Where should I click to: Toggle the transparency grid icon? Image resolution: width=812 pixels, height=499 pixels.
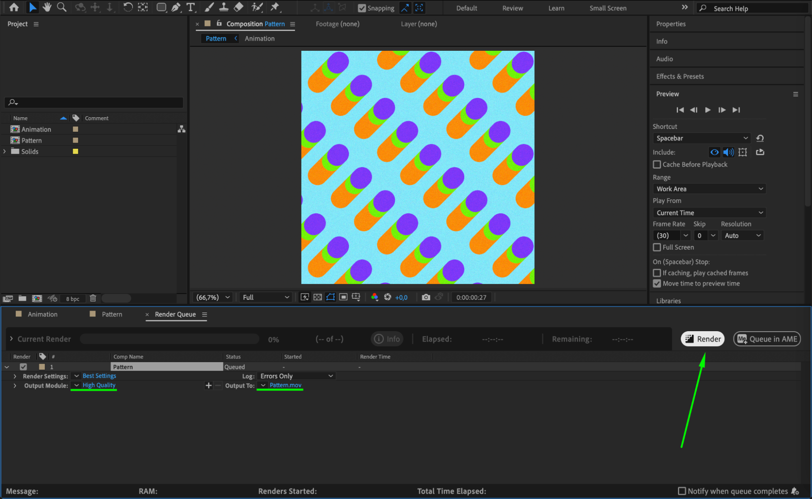click(x=318, y=297)
